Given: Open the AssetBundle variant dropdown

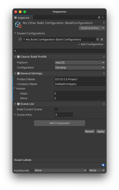Looking at the screenshot, I should (x=97, y=171).
